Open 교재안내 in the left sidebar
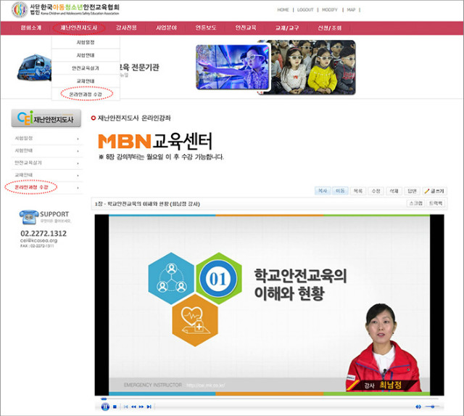 coord(24,175)
